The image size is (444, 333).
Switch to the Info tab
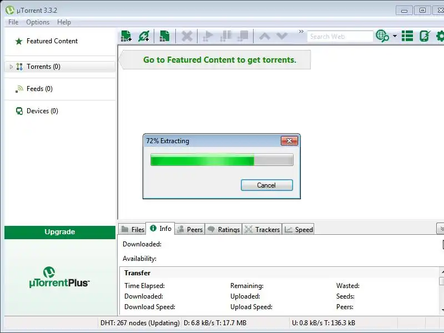coord(160,229)
